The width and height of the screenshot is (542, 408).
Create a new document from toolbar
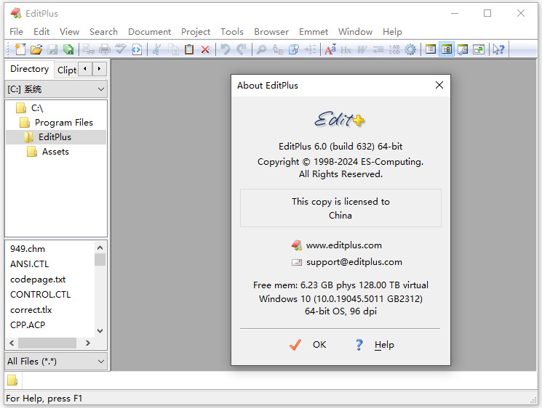pos(20,49)
